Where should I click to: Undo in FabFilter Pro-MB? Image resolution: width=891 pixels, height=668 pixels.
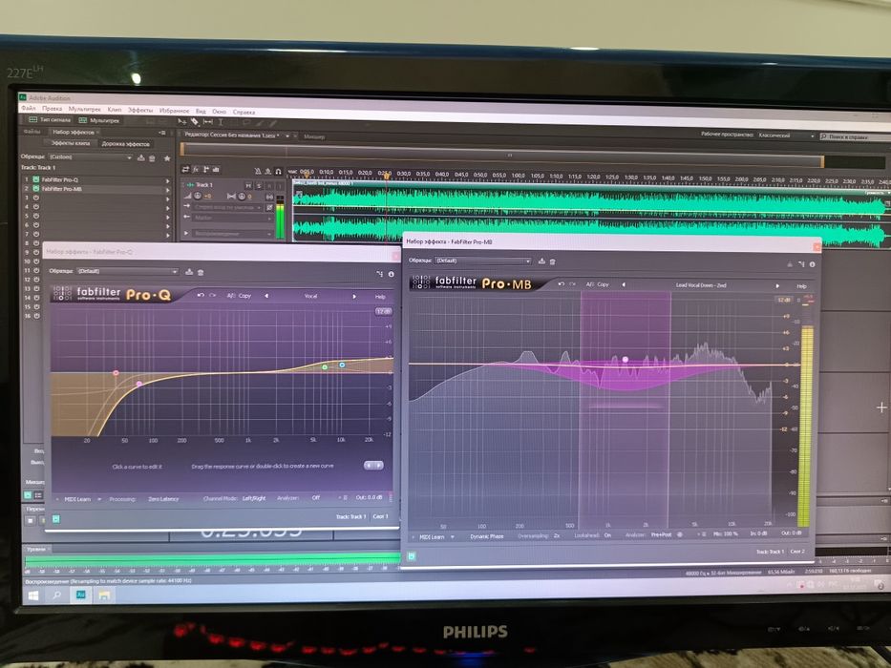tap(561, 283)
